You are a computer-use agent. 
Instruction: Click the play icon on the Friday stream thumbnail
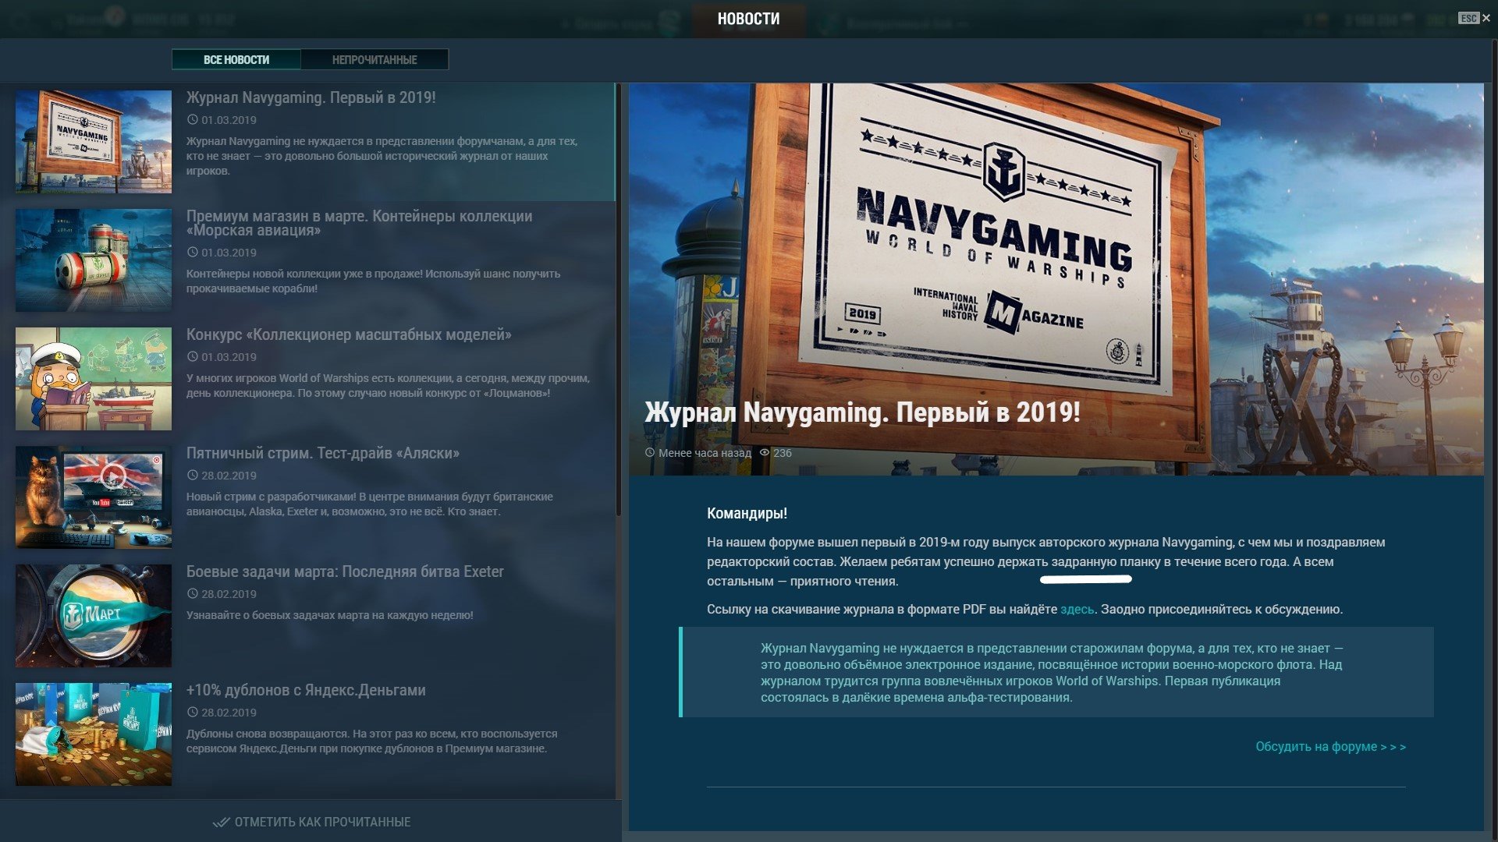[114, 476]
